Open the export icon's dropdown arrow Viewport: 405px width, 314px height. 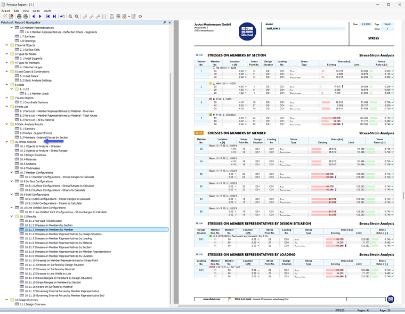click(x=129, y=17)
